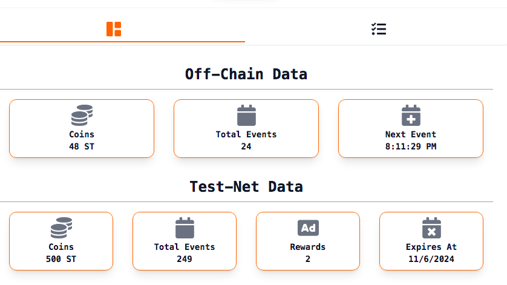
Task: Click the Test-Net Data heading
Action: [246, 186]
